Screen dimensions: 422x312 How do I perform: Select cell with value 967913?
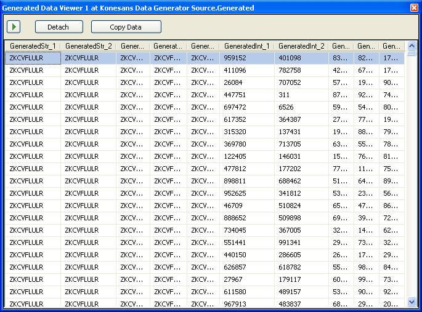247,303
